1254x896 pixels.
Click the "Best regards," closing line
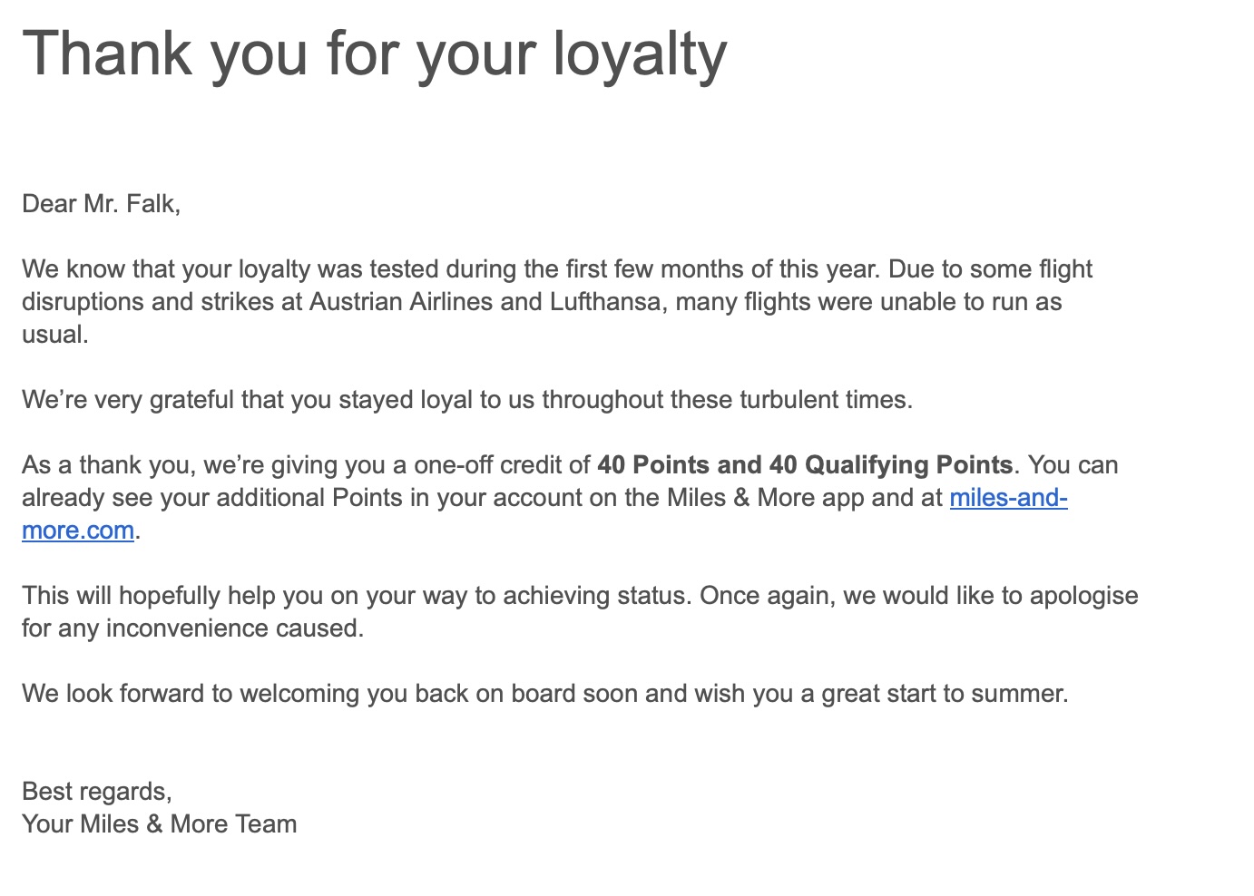point(96,791)
